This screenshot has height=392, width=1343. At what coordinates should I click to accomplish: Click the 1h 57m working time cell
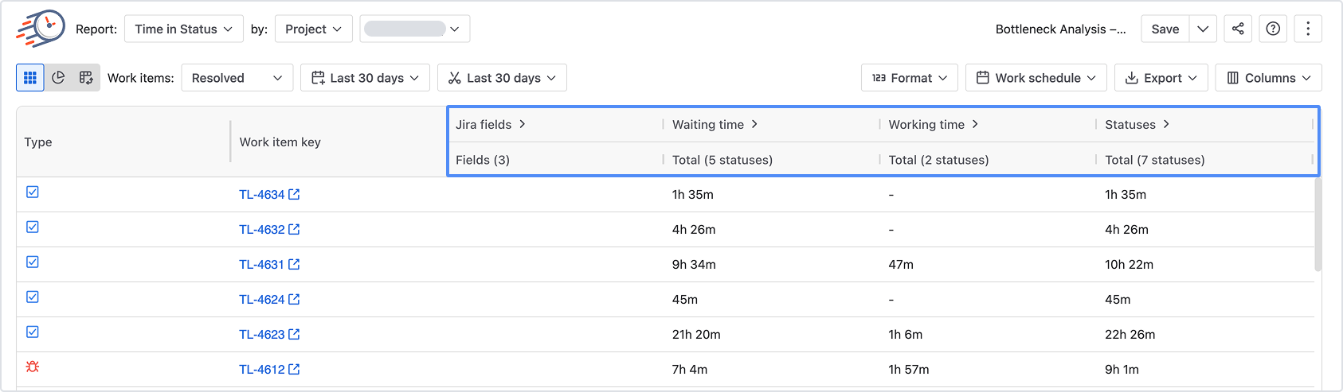click(909, 369)
